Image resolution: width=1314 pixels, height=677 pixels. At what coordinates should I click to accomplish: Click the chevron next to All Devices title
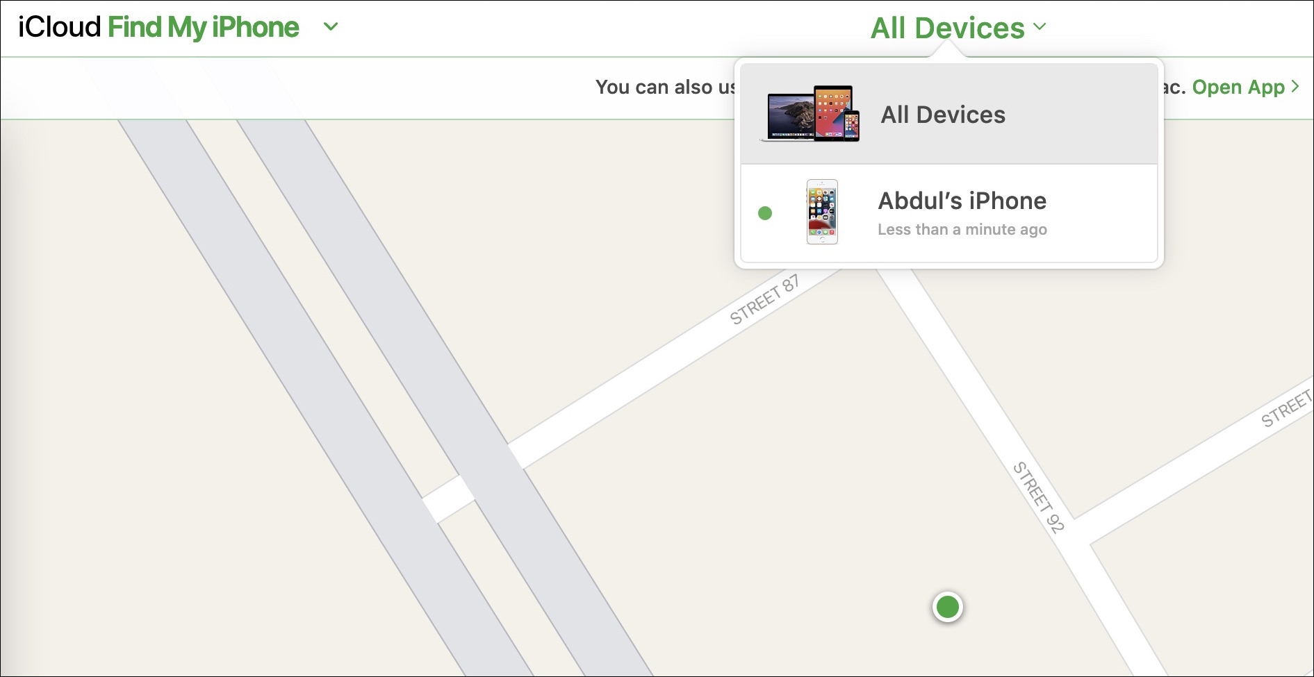[x=1040, y=27]
